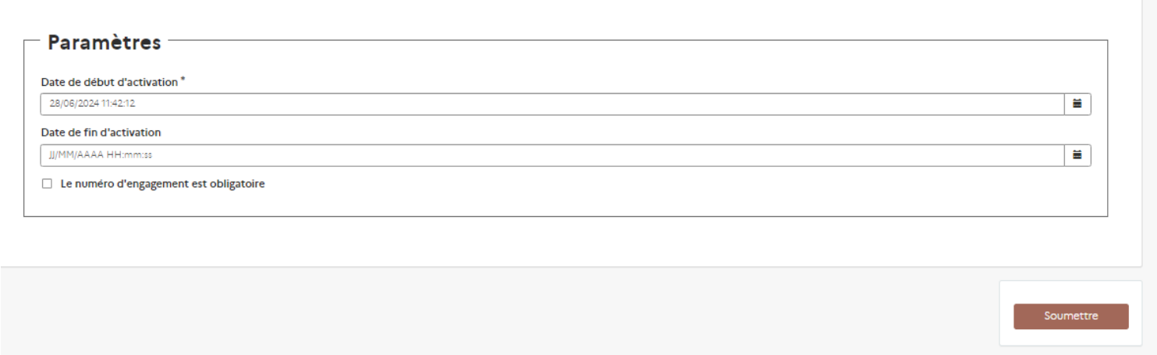This screenshot has height=355, width=1157.
Task: Submit the form with Soumettre button
Action: [1070, 316]
